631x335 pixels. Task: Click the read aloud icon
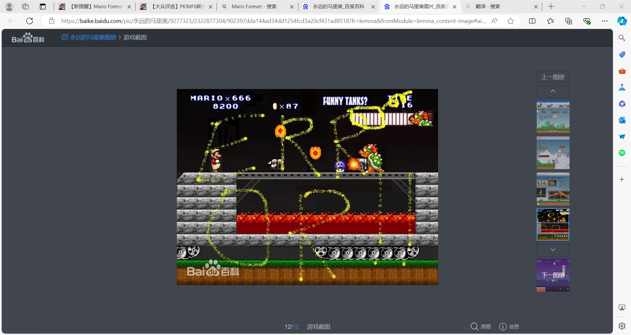click(x=494, y=21)
